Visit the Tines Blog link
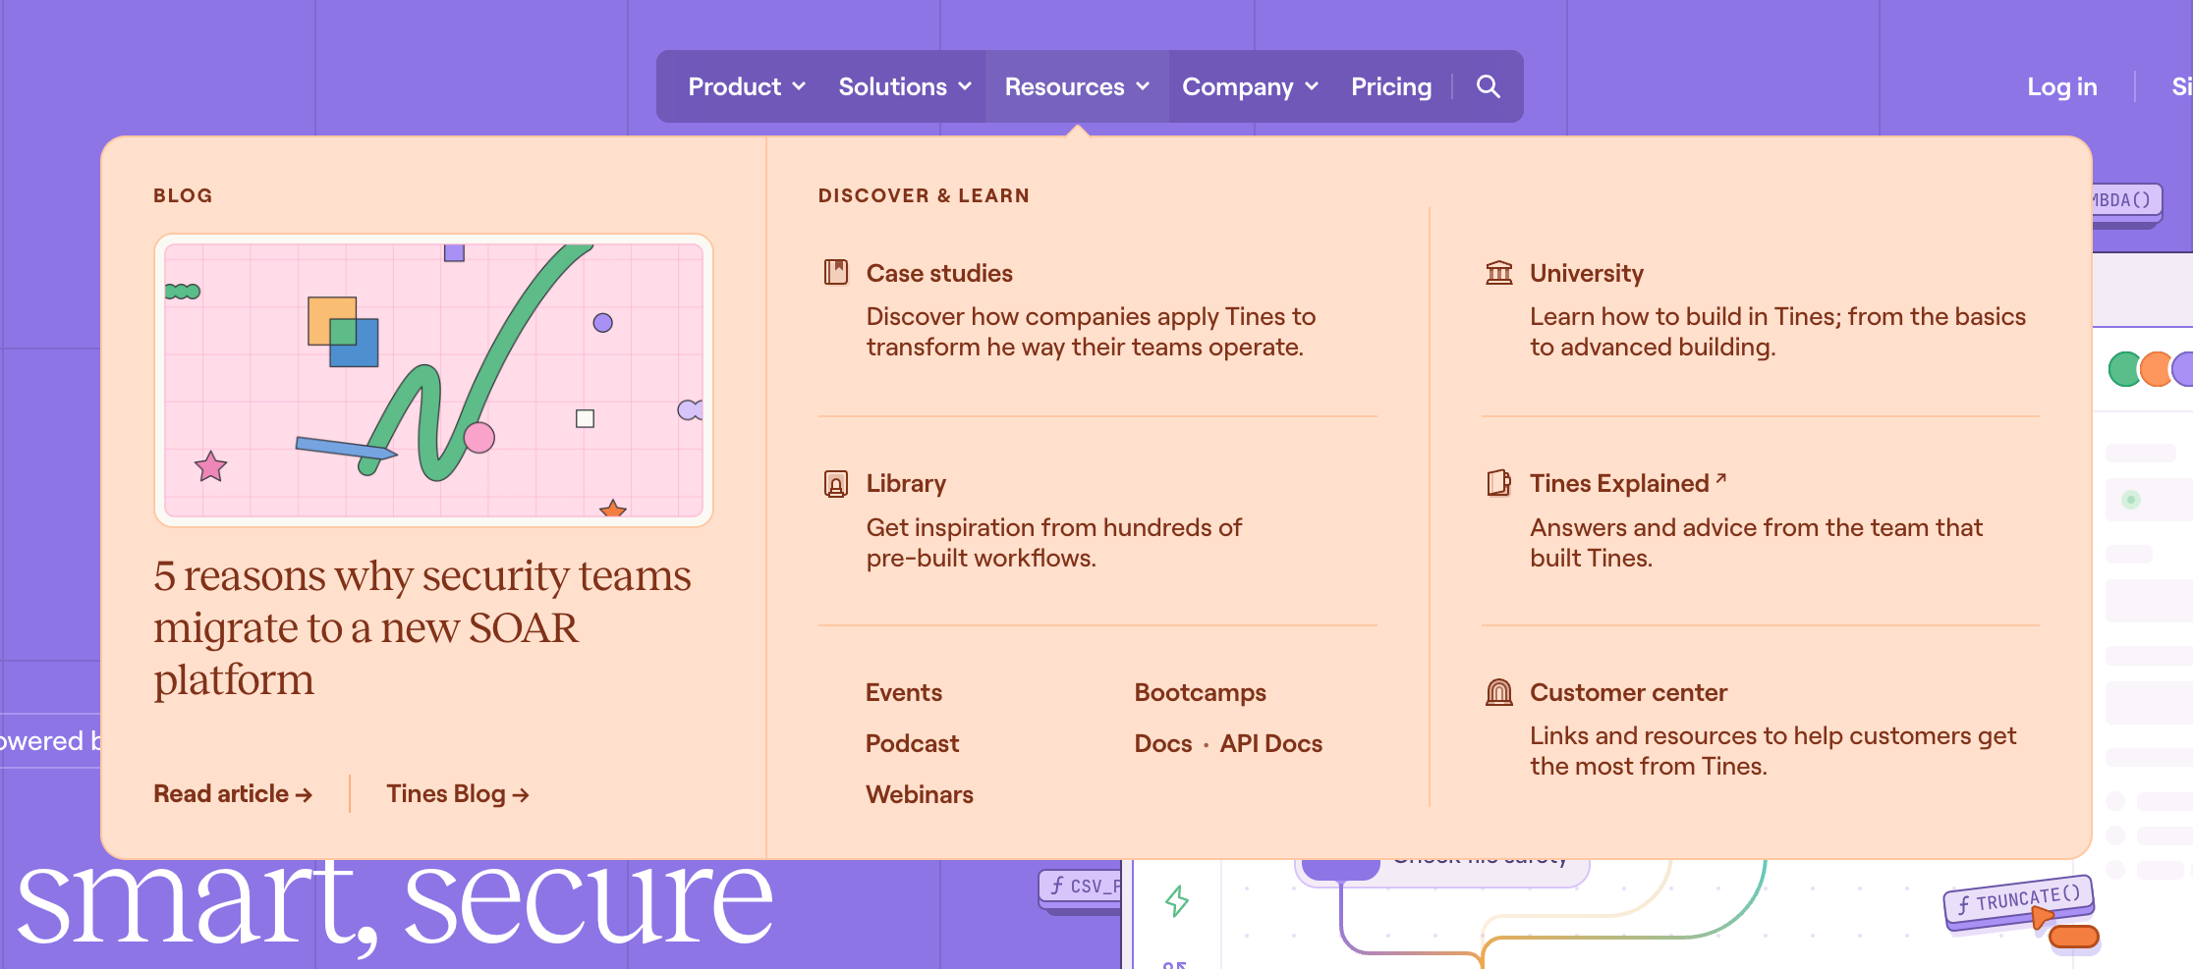Viewport: 2193px width, 969px height. click(x=457, y=793)
